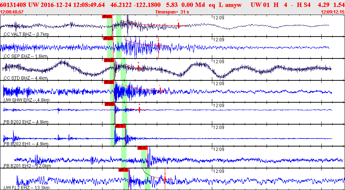Viewport: 345px width, 190px height.
Task: Click the event ID 60131408 in header
Action: coord(13,5)
